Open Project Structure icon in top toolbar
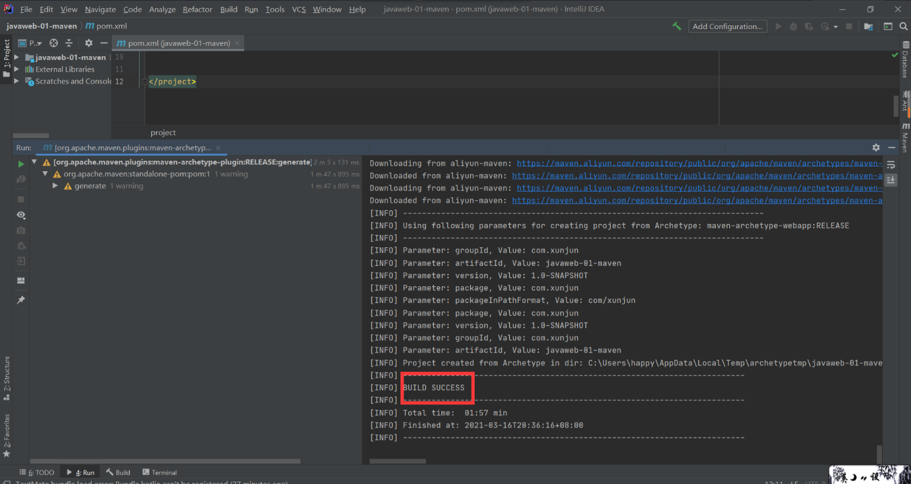Viewport: 911px width, 484px height. (868, 27)
